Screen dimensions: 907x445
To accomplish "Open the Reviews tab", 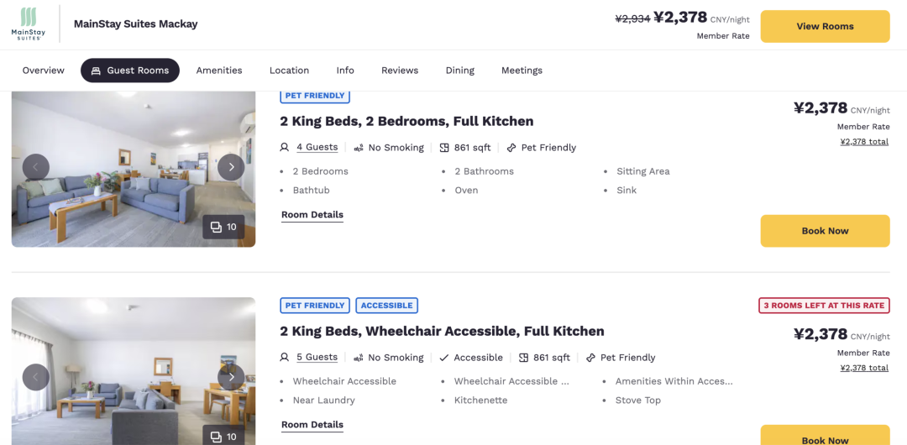I will [400, 71].
